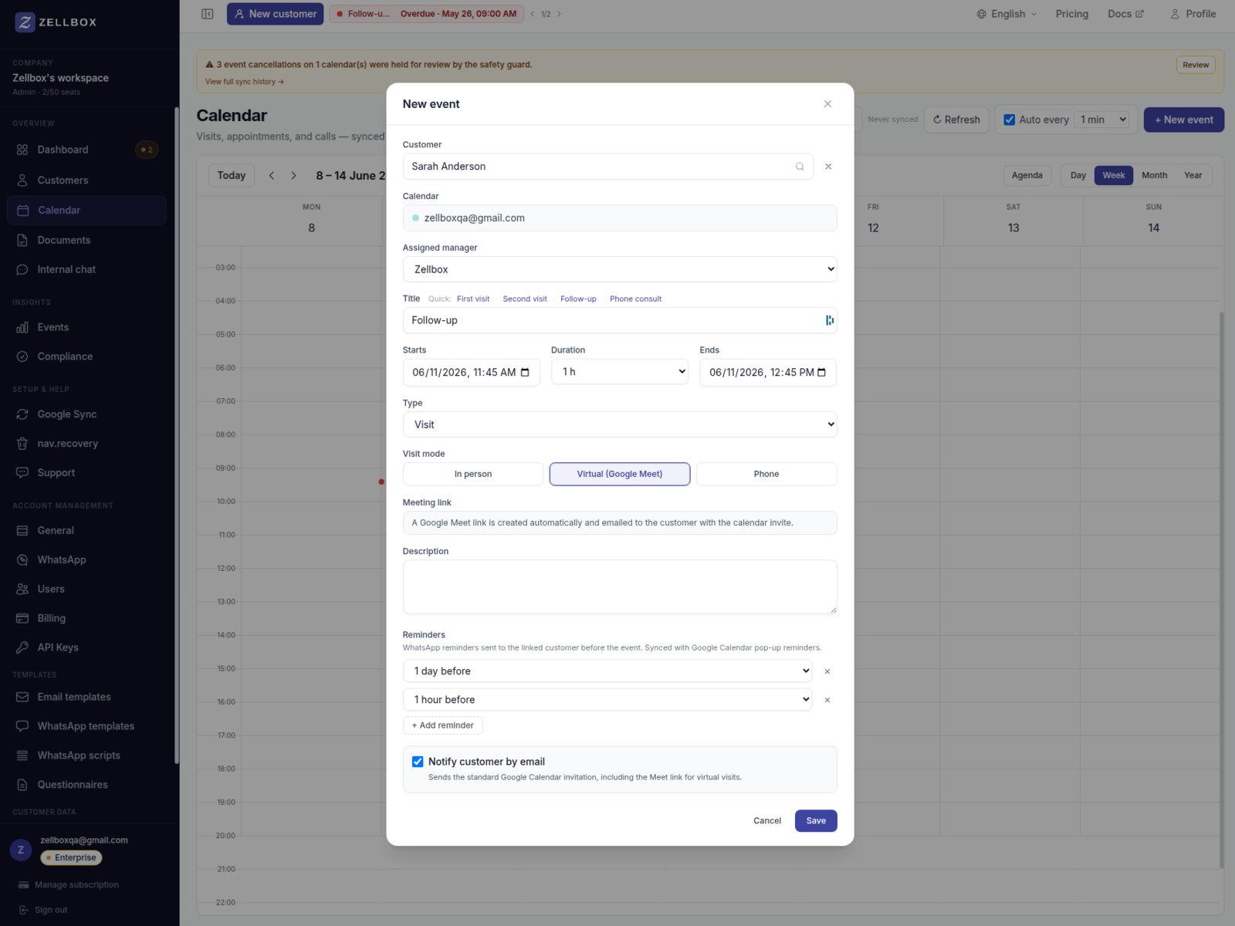Open Support icon in sidebar

coord(22,472)
